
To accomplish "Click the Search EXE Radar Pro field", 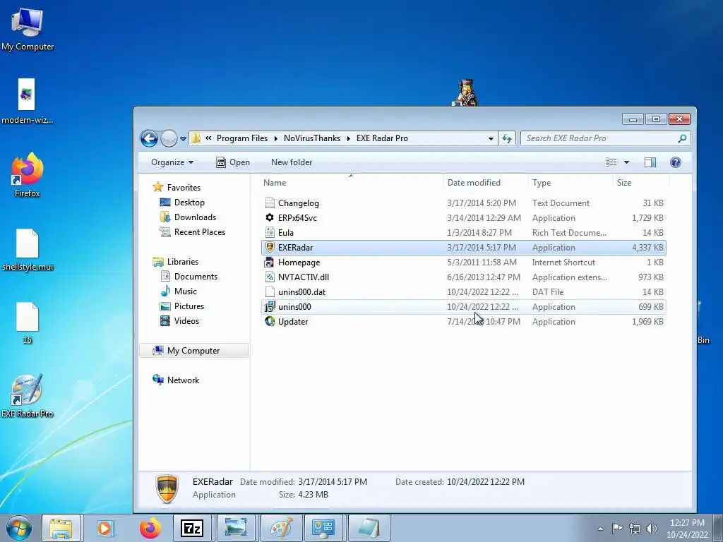I will [605, 138].
